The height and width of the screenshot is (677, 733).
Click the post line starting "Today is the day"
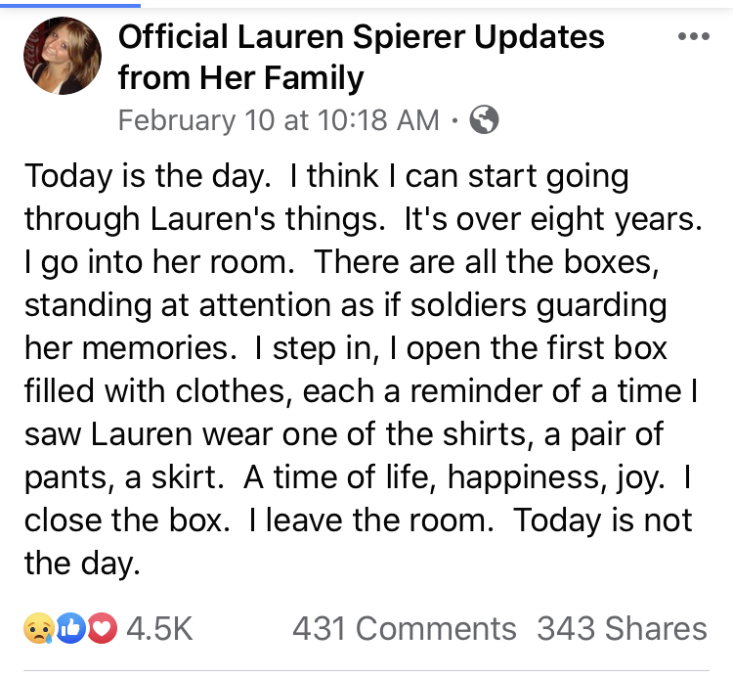tap(326, 177)
